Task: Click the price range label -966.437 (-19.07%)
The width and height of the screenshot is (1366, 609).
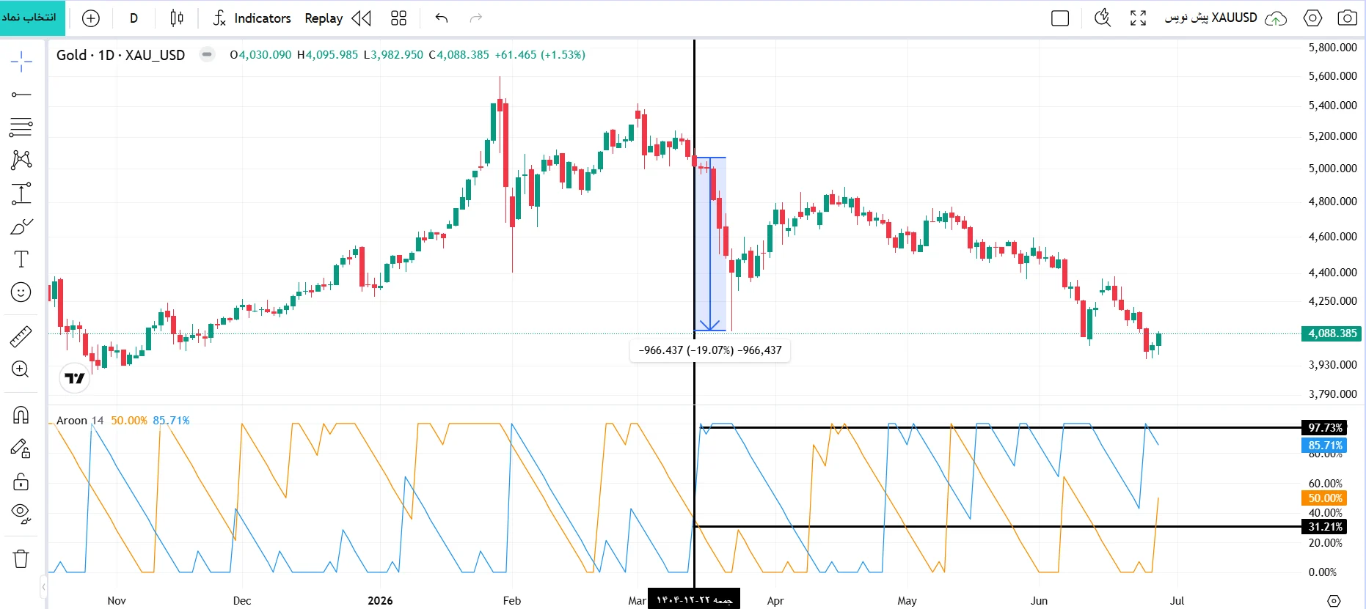Action: [x=710, y=350]
